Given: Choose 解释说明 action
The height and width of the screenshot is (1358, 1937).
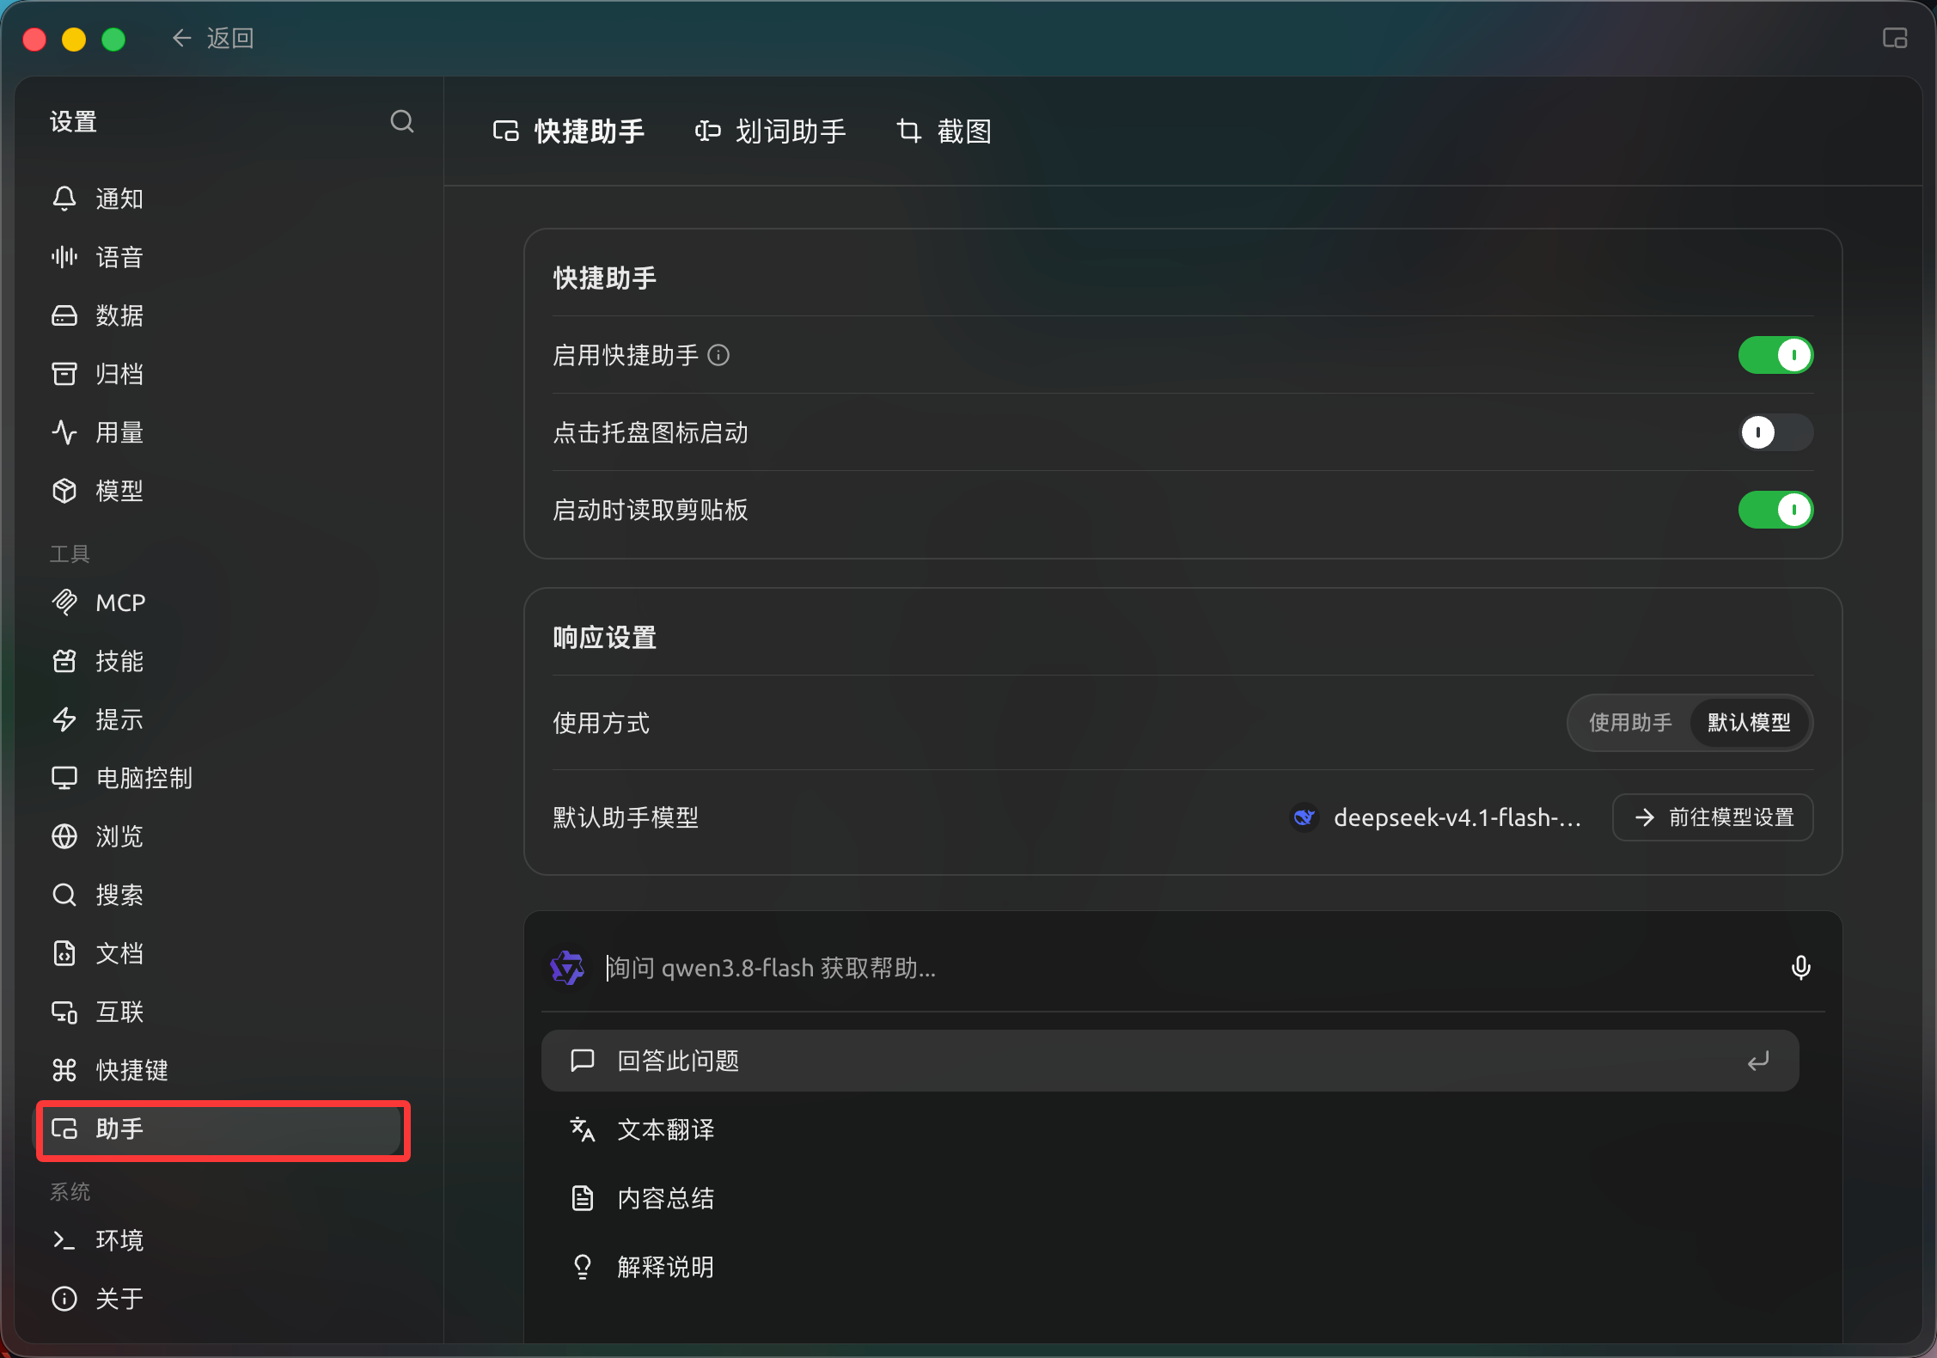Looking at the screenshot, I should pos(1170,1267).
